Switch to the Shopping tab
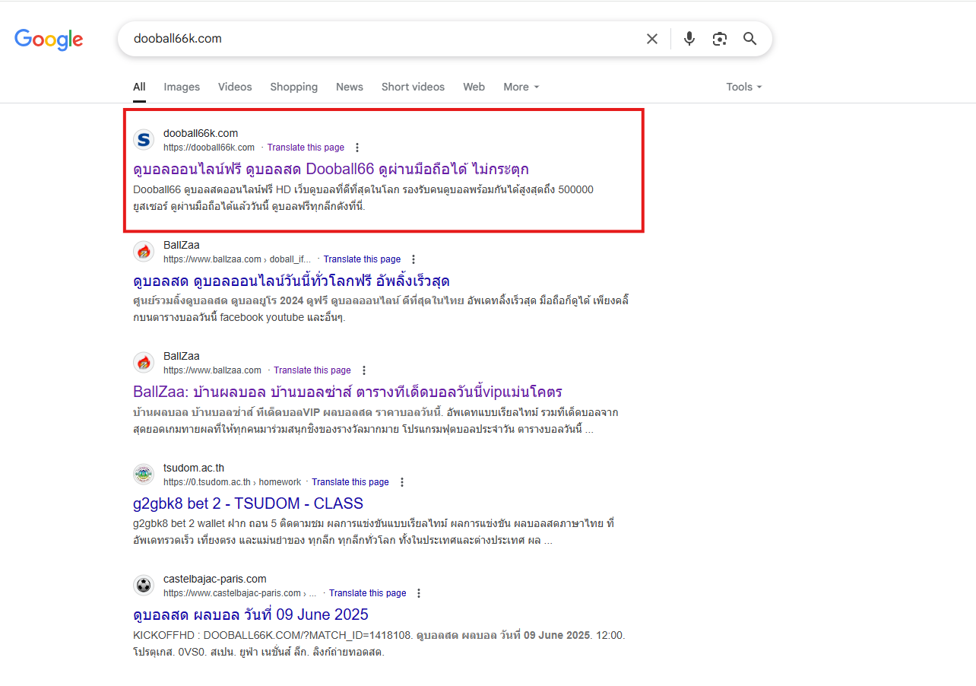Screen dimensions: 976x686 (294, 87)
